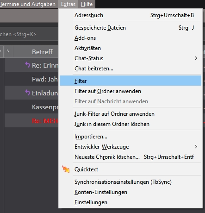The width and height of the screenshot is (205, 213).
Task: Open Konten-Einstellungen
Action: [130, 192]
